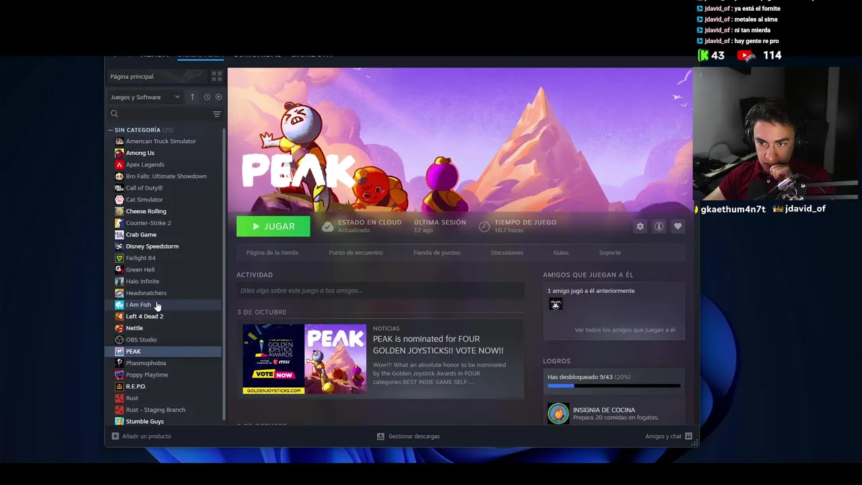Click the green JUGAR button
Viewport: 862px width, 485px height.
(273, 226)
